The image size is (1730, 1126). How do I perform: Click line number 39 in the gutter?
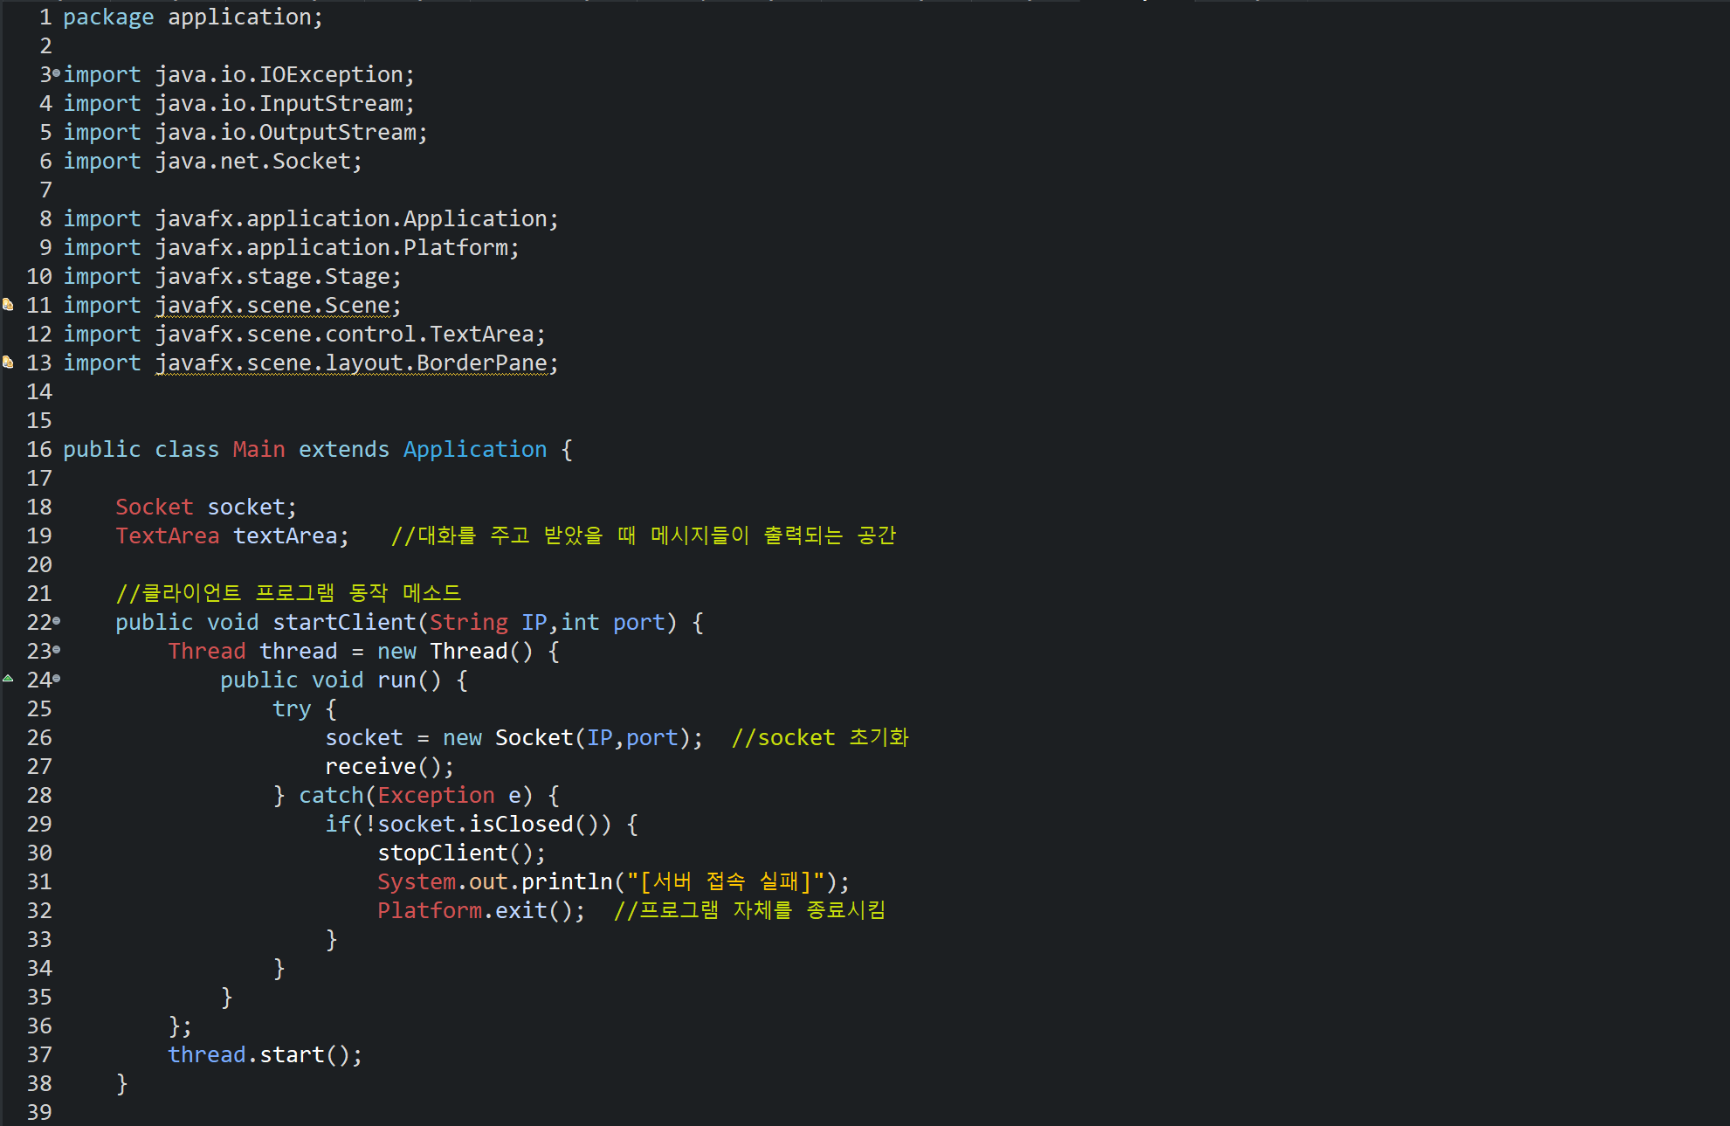click(39, 1112)
